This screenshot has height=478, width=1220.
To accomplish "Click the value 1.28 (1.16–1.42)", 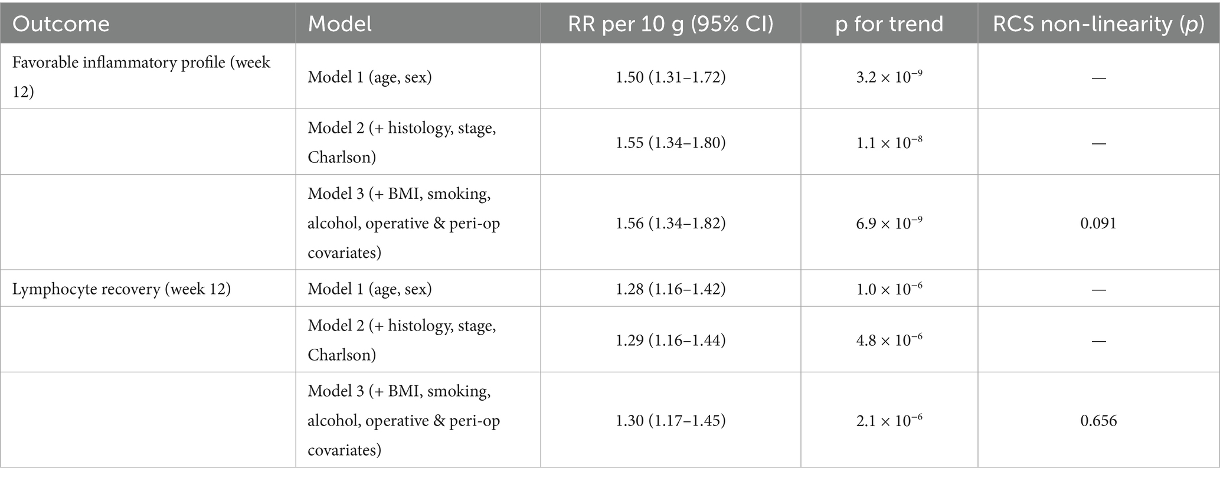I will click(x=670, y=289).
